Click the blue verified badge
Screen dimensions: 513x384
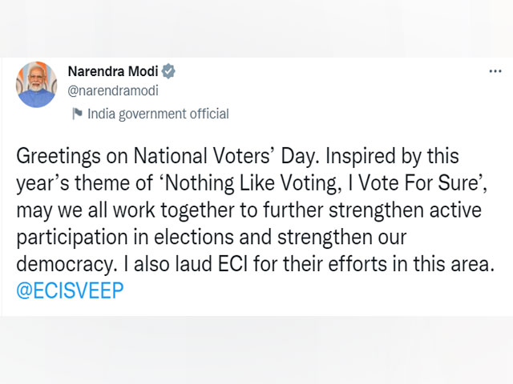pyautogui.click(x=168, y=71)
